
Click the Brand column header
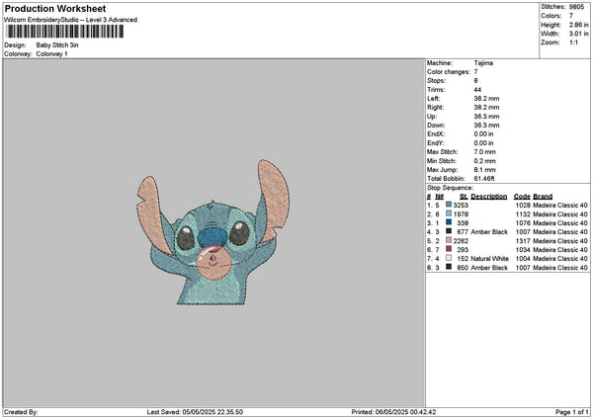tap(543, 196)
